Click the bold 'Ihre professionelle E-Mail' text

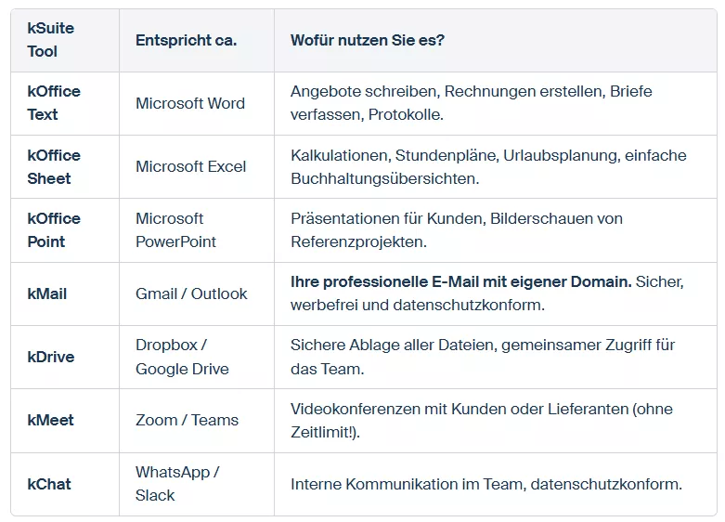click(461, 281)
